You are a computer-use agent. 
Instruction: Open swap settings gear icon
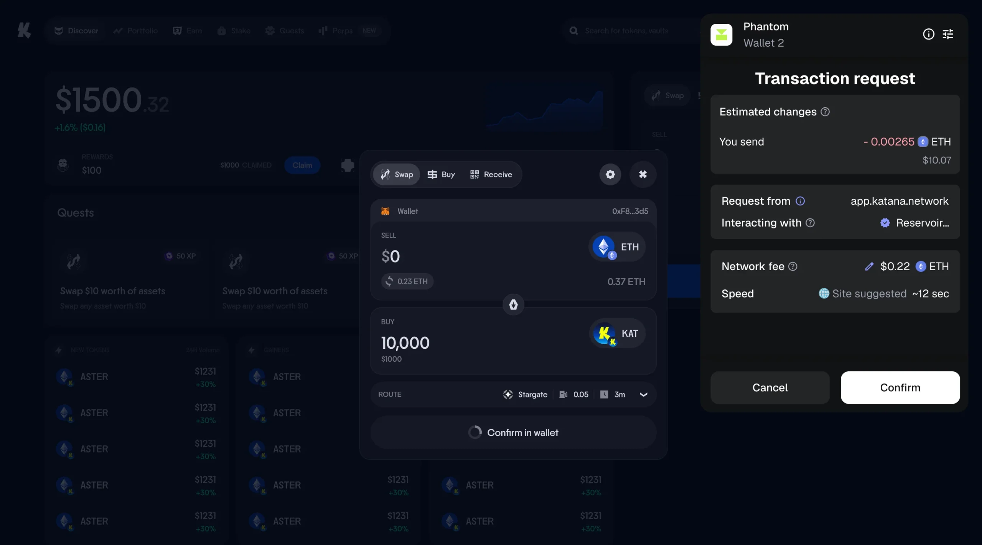(x=610, y=174)
